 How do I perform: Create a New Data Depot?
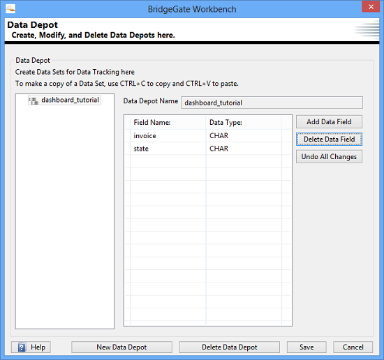[121, 347]
